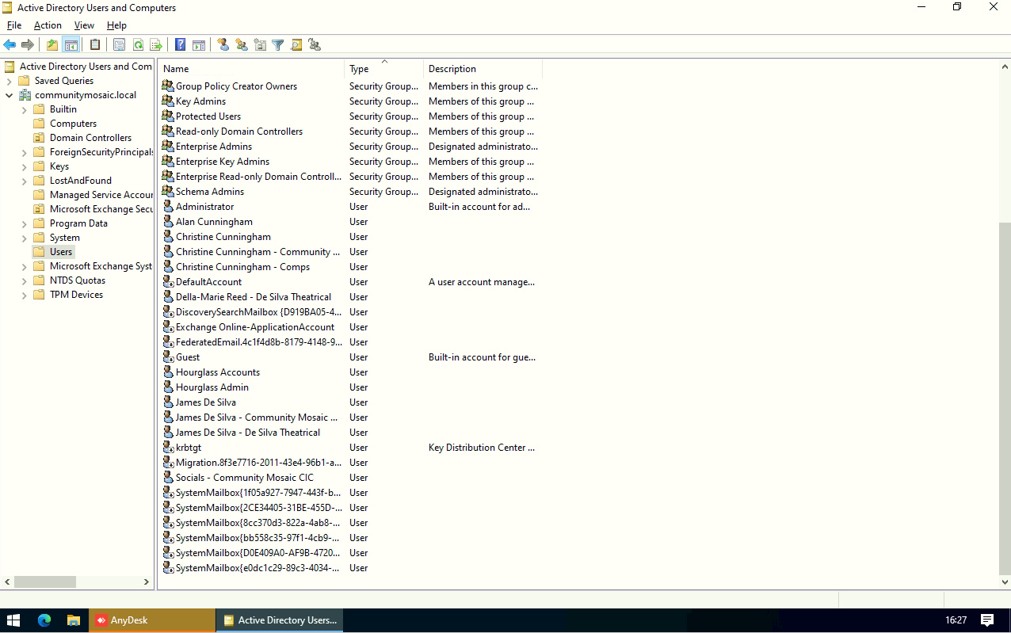Expand the Keys container
This screenshot has height=633, width=1011.
point(25,166)
